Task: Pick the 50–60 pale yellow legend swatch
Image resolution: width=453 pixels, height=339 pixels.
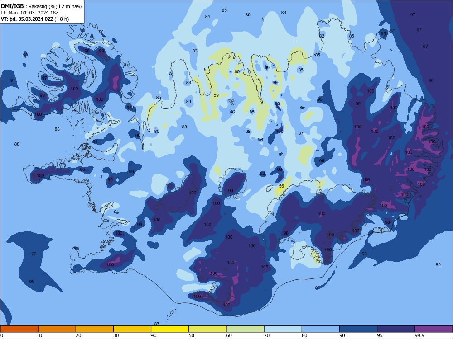Action: tap(207, 329)
